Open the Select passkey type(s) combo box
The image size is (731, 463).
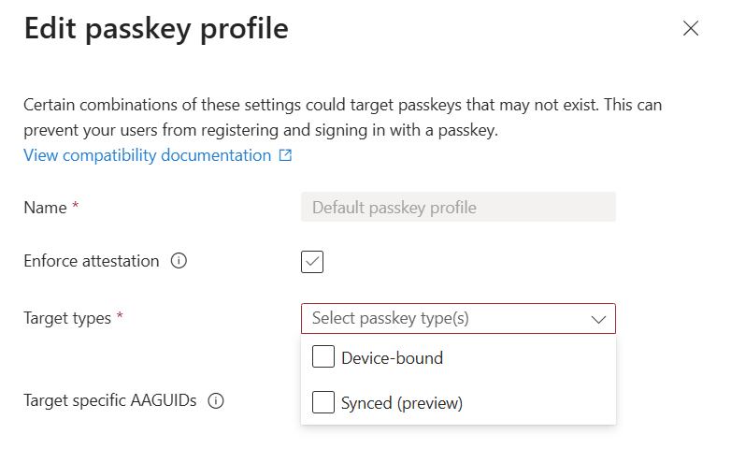pyautogui.click(x=449, y=318)
